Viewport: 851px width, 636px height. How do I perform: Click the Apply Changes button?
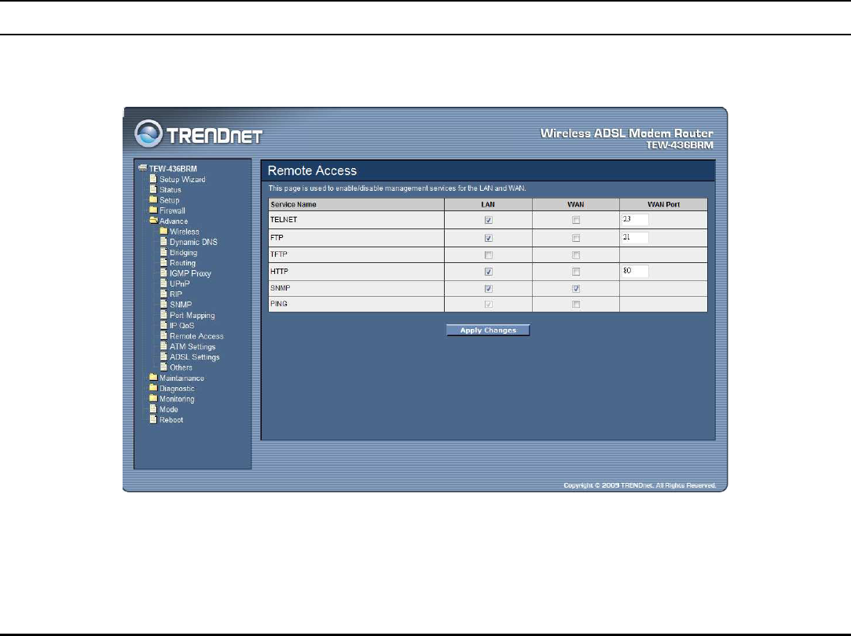pyautogui.click(x=488, y=331)
